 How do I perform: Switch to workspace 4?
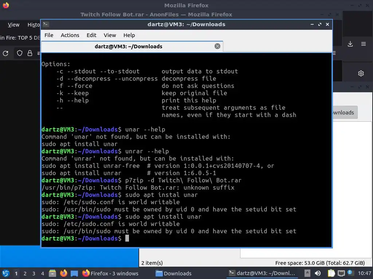pos(43,274)
